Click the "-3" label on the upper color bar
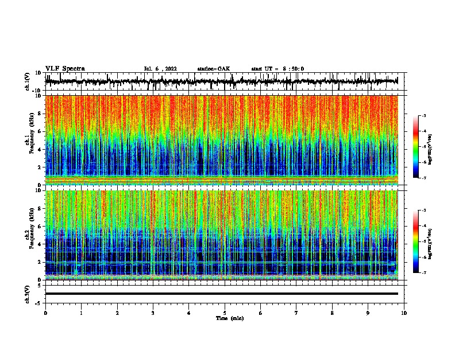Image resolution: width=455 pixels, height=351 pixels. (424, 115)
